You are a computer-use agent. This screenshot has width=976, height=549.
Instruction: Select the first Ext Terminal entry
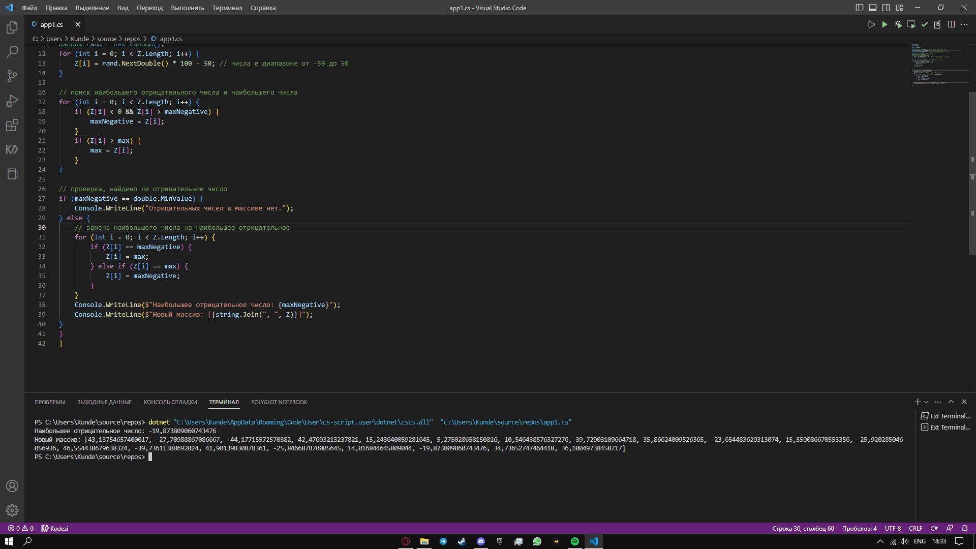[945, 416]
